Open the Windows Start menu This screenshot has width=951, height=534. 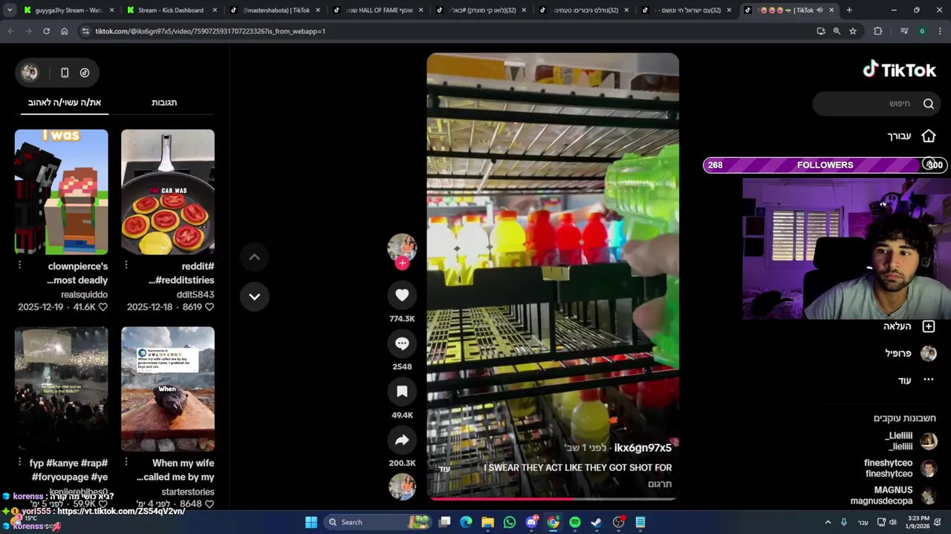point(311,522)
